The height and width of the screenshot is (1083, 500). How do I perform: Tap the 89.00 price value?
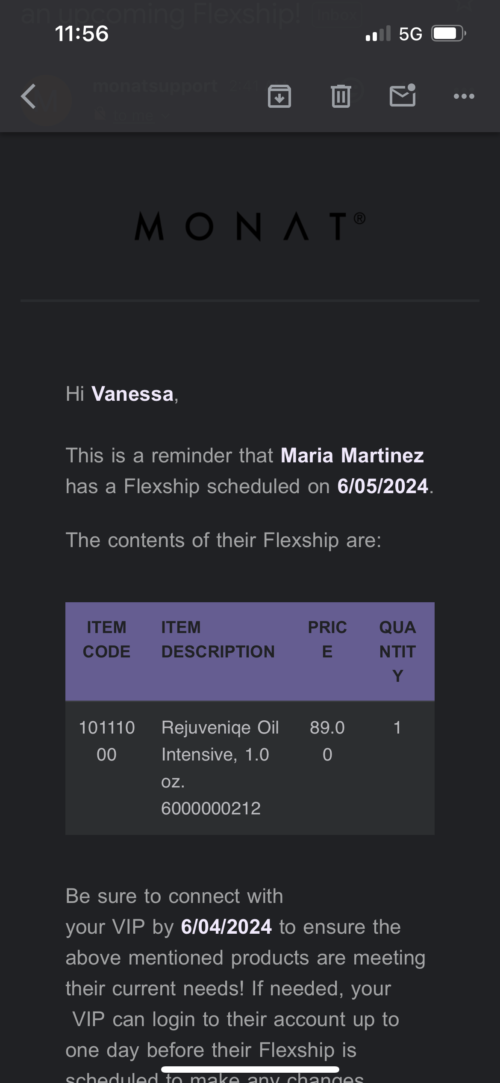click(x=327, y=741)
